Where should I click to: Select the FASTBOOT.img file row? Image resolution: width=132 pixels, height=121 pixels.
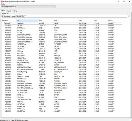63,44
